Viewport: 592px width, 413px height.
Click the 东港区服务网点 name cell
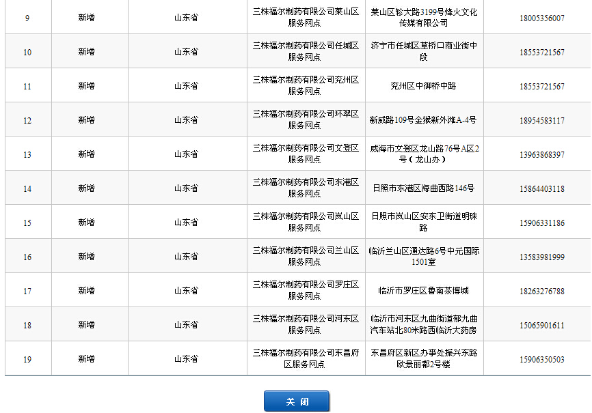pos(306,188)
